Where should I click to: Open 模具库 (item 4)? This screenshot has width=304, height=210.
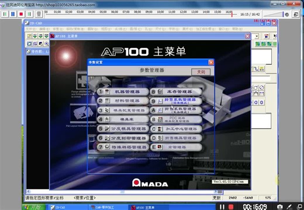click(x=123, y=119)
